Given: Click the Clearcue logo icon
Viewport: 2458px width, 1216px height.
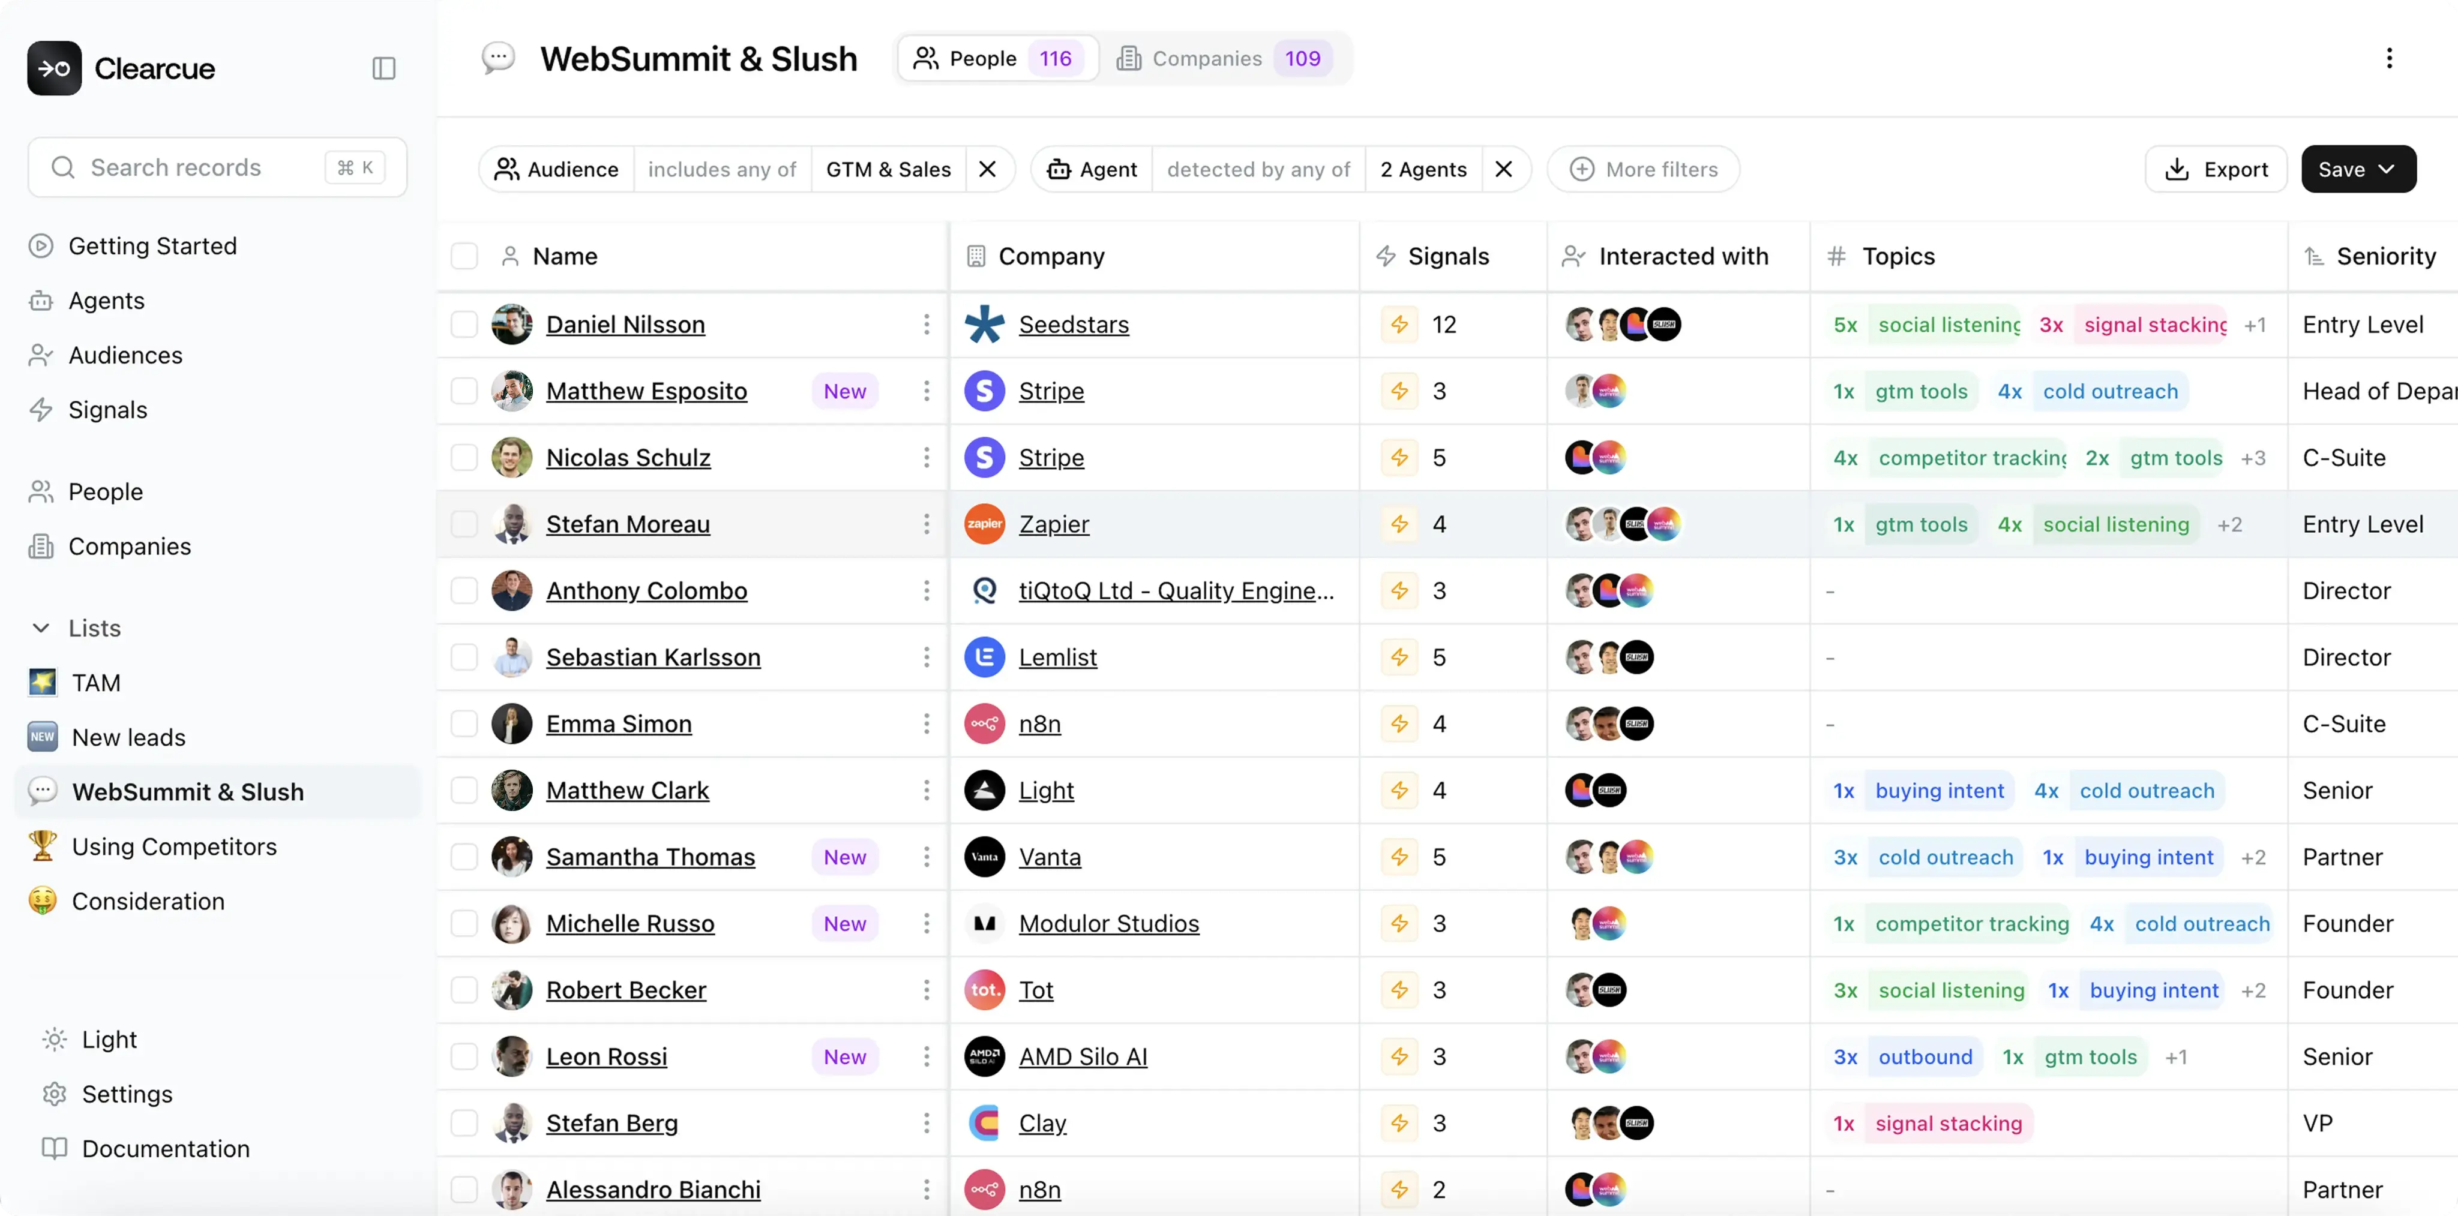Looking at the screenshot, I should click(55, 68).
